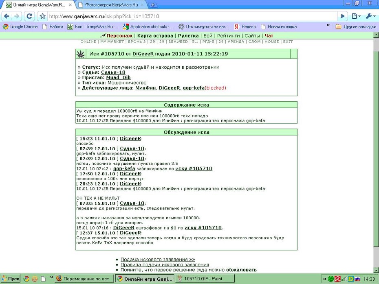Open a new tab with the plus button
The image size is (379, 284).
[153, 4]
